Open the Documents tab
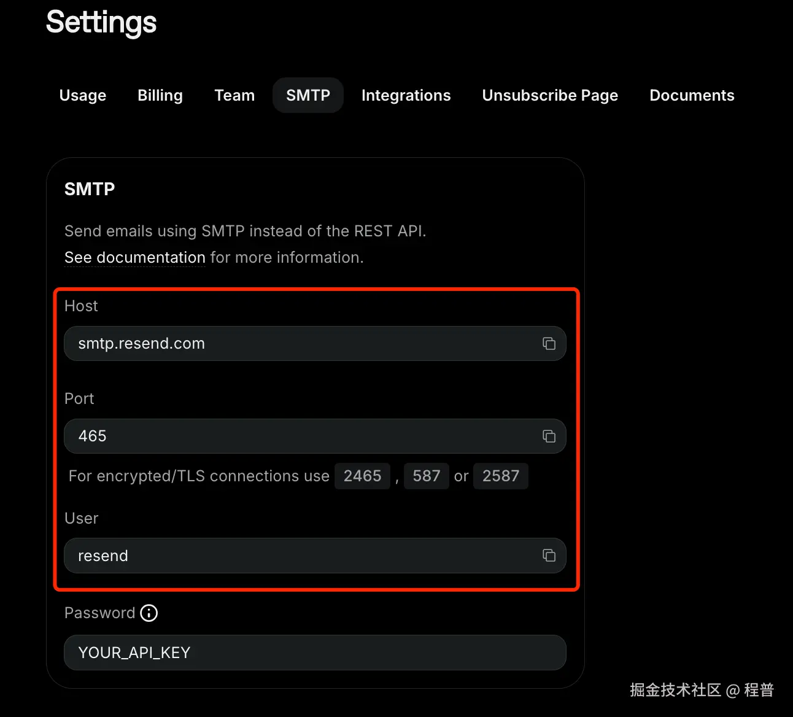The height and width of the screenshot is (717, 793). tap(692, 96)
